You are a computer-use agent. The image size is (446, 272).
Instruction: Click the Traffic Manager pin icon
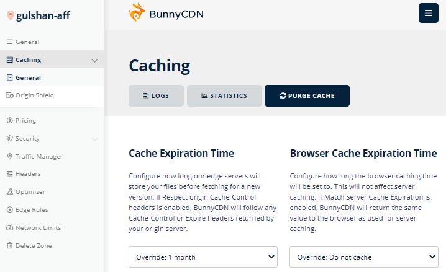click(10, 156)
